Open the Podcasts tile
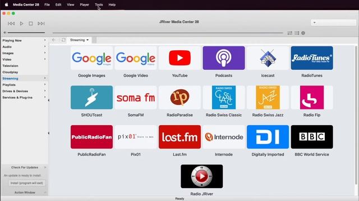This screenshot has height=201, width=359. point(224,58)
